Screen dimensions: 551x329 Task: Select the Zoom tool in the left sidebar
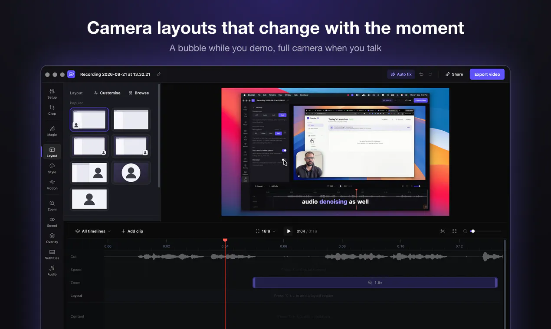[x=52, y=206]
